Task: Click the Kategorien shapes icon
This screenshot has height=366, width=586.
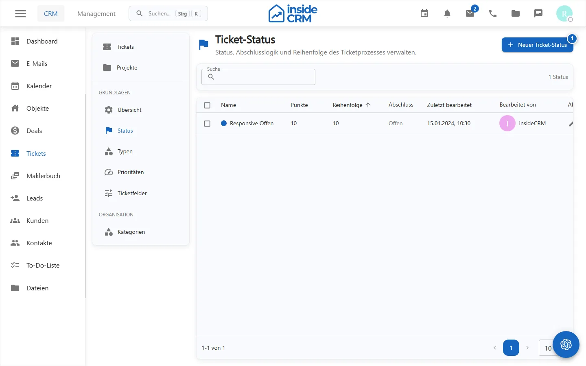Action: point(109,232)
